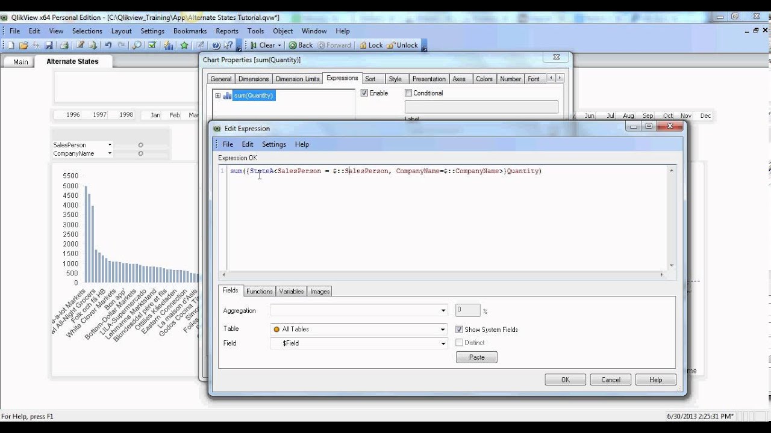Image resolution: width=771 pixels, height=433 pixels.
Task: Open the Edit menu in Edit Expression
Action: [248, 144]
